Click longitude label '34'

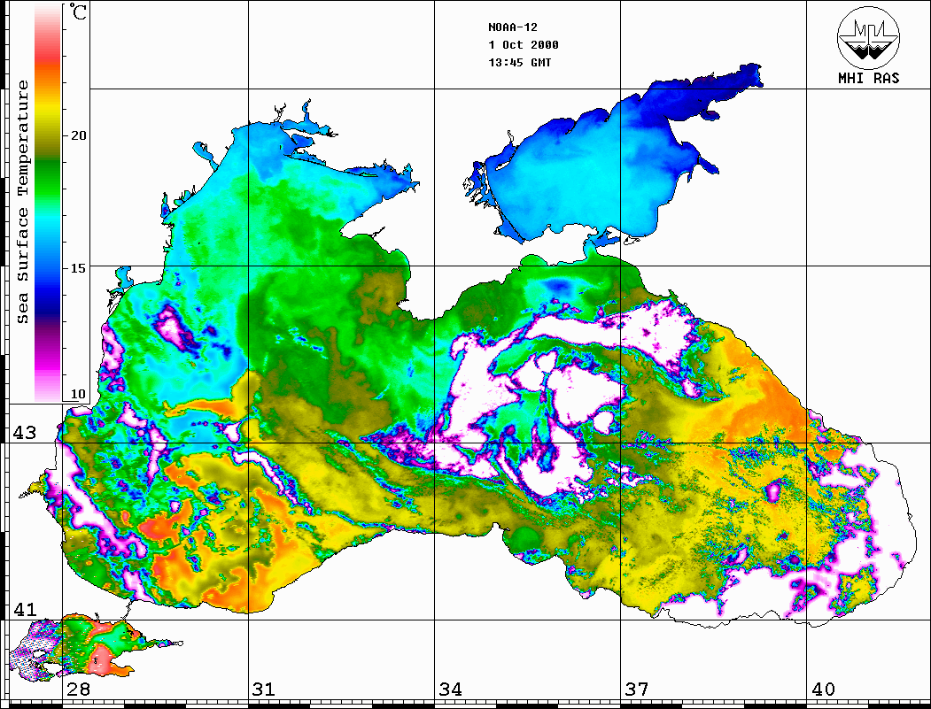[x=451, y=690]
